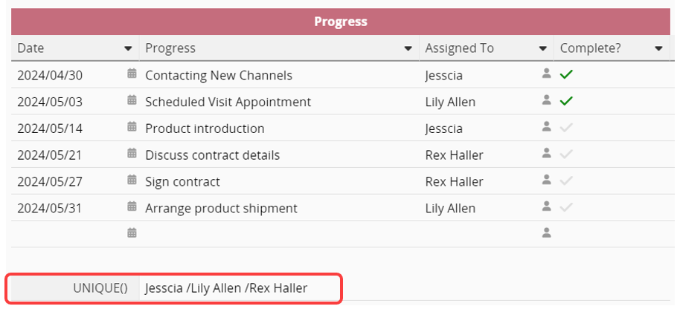The image size is (680, 309).
Task: Mark Product introduction as complete
Action: point(567,128)
